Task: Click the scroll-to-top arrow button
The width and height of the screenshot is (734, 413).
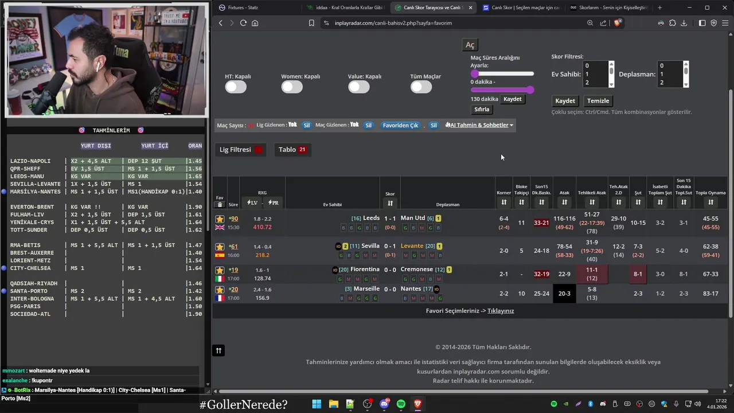Action: [218, 350]
